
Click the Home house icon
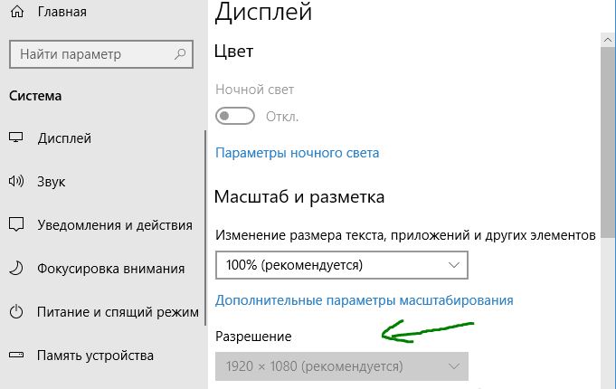click(x=17, y=12)
